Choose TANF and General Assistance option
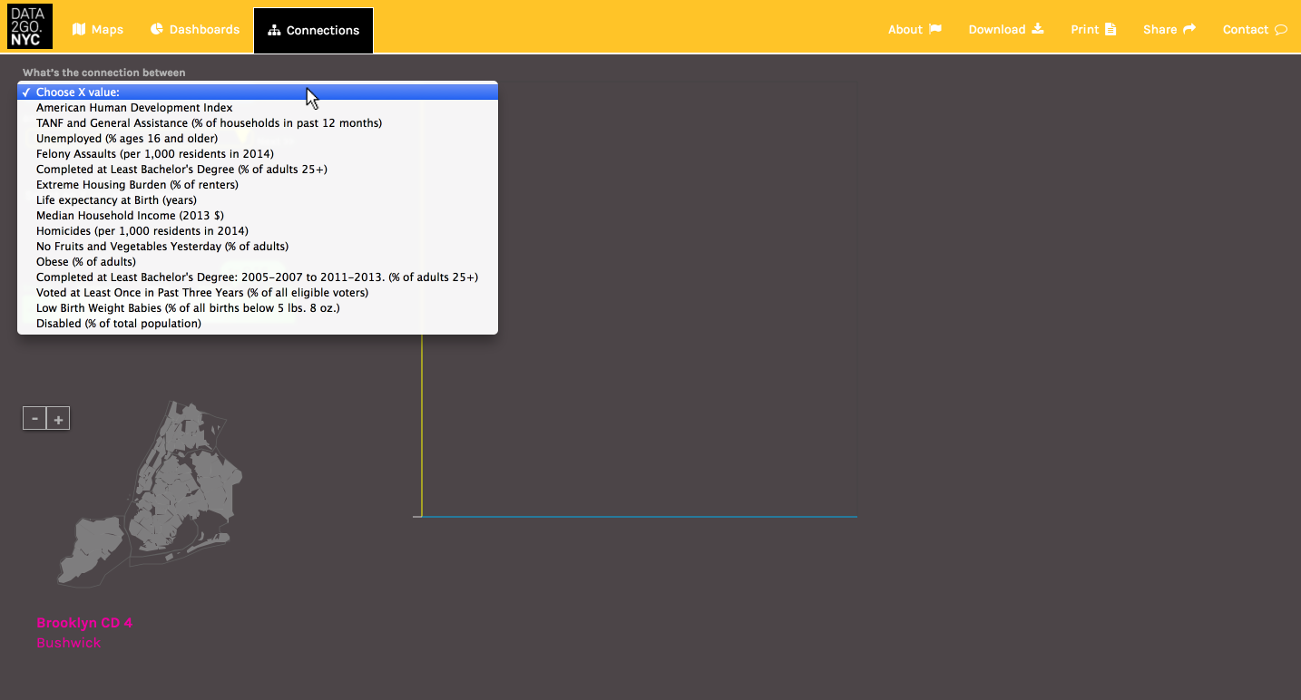1301x700 pixels. click(258, 123)
